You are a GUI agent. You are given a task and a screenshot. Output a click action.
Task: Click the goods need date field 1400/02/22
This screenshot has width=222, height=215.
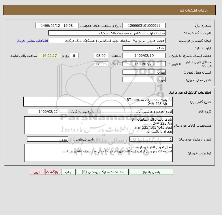(x=48, y=111)
